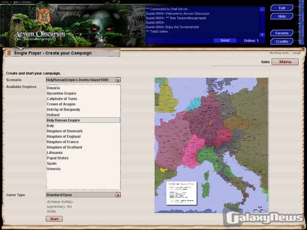This screenshot has height=230, width=307.
Task: Choose Kingdom of Scotland
Action: coord(83,147)
